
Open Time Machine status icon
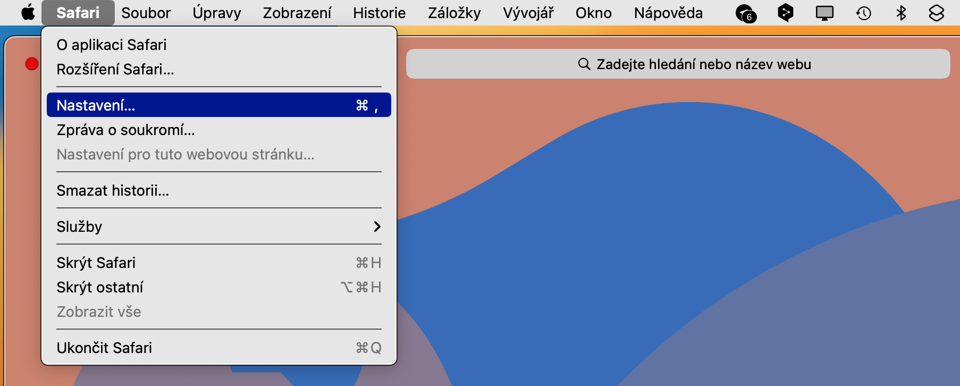863,13
